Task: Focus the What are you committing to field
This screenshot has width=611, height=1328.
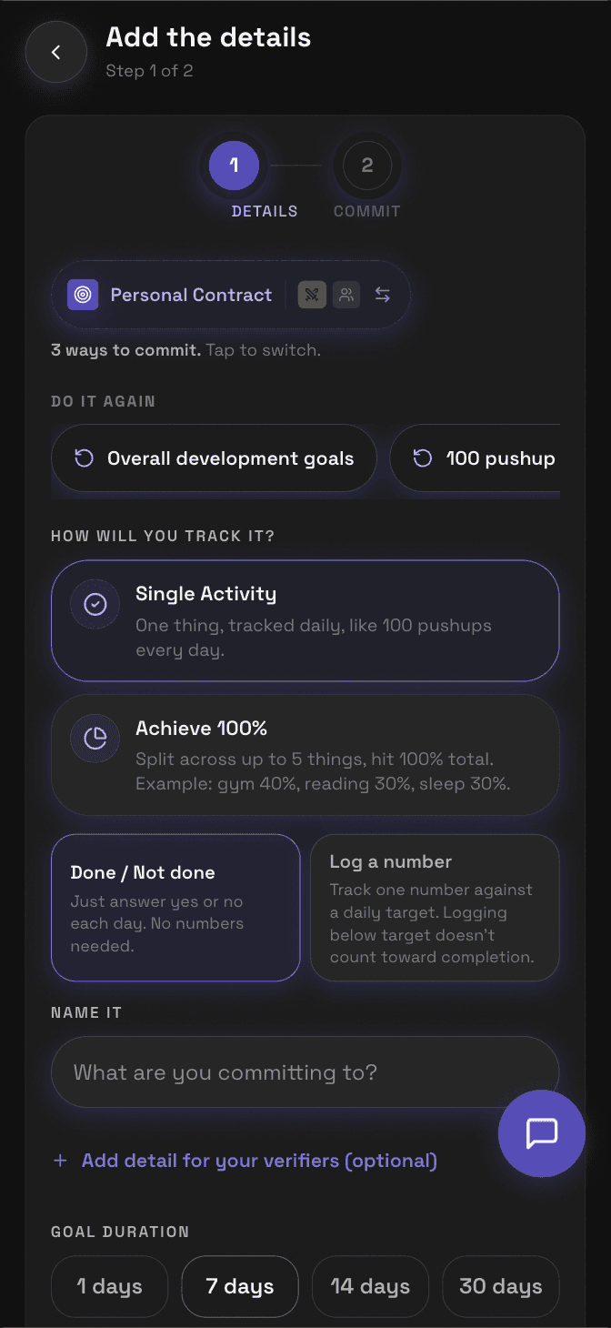Action: (305, 1072)
